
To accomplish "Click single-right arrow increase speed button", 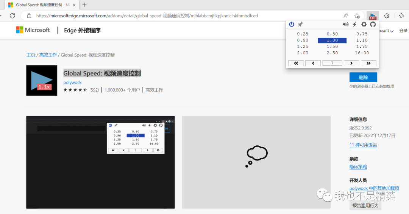I will pyautogui.click(x=351, y=63).
